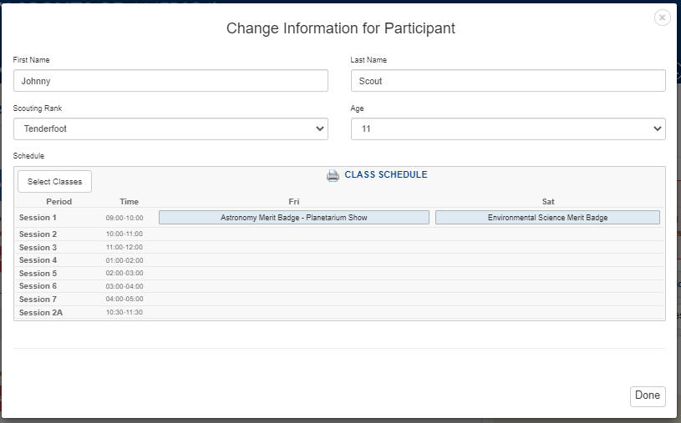Viewport: 681px width, 423px height.
Task: Click the Fri column header
Action: pyautogui.click(x=293, y=202)
